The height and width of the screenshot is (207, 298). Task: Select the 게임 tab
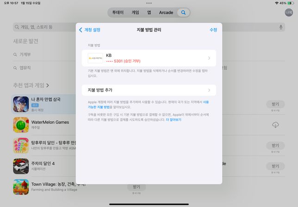[135, 12]
